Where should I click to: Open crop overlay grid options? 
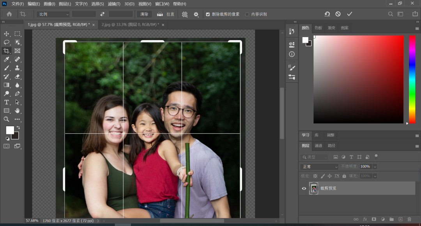[x=185, y=14]
